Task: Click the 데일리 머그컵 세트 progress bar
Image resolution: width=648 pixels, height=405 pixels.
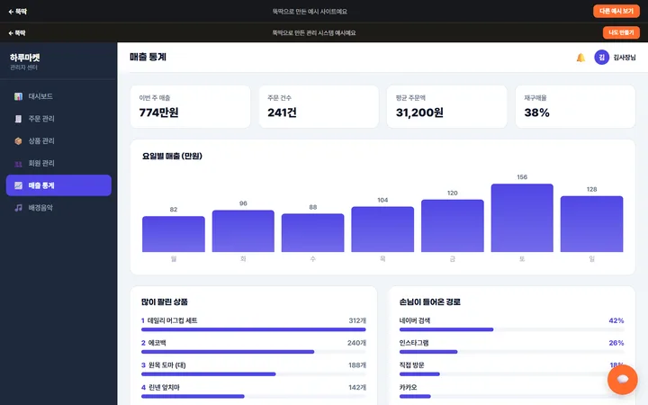Action: (x=253, y=329)
